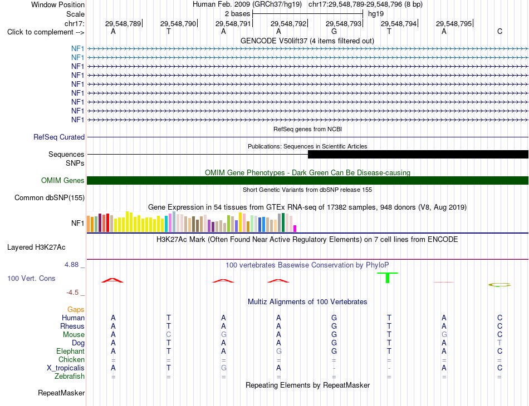Viewport: 529px width, 406px height.
Task: Click the black Sequences publication block
Action: point(418,154)
